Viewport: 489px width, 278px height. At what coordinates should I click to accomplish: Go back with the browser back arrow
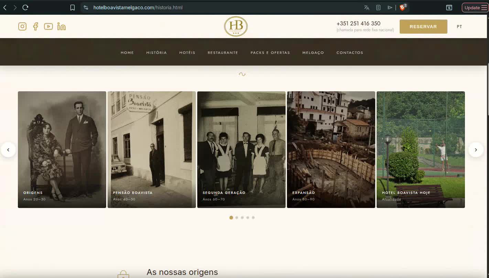coord(5,8)
